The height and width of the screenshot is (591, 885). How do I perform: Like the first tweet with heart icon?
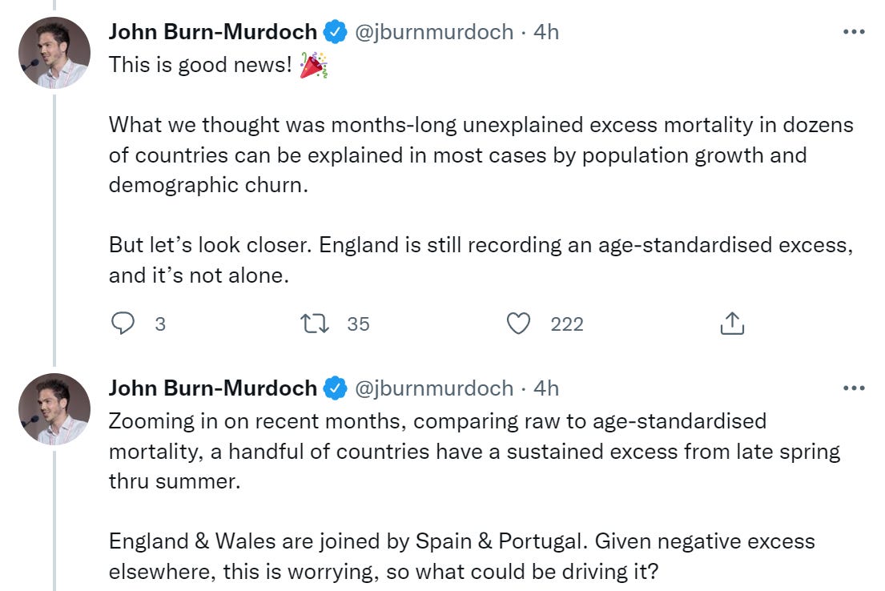[519, 324]
